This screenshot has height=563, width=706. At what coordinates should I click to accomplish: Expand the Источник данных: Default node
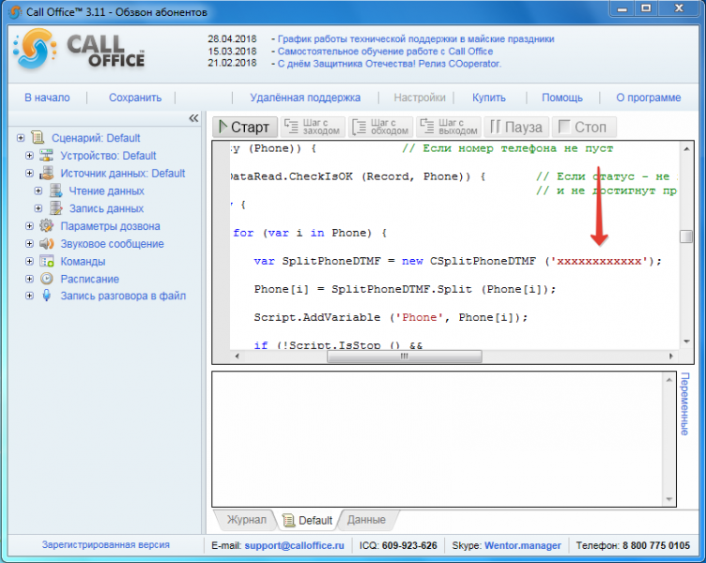[x=29, y=173]
